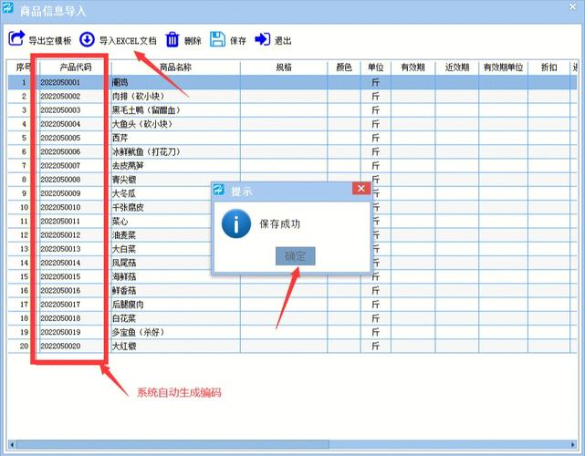Click the trash can delete icon
Viewport: 585px width, 456px height.
point(172,39)
